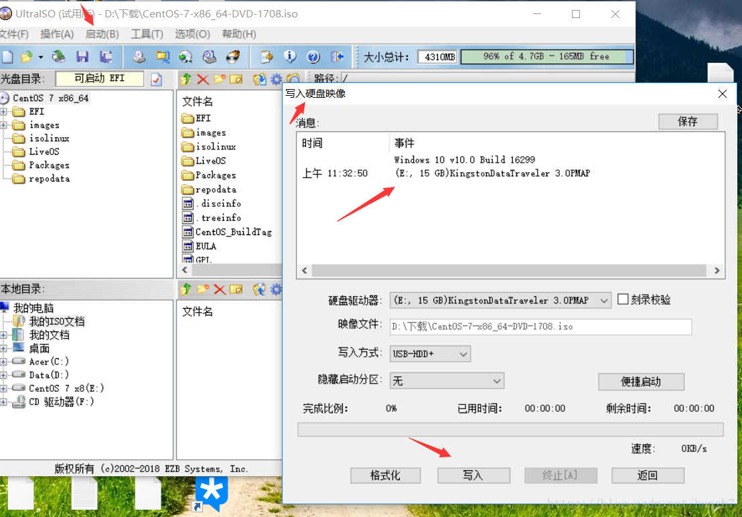742x517 pixels.
Task: Expand the 我的文档 node in local tree
Action: [x=3, y=335]
